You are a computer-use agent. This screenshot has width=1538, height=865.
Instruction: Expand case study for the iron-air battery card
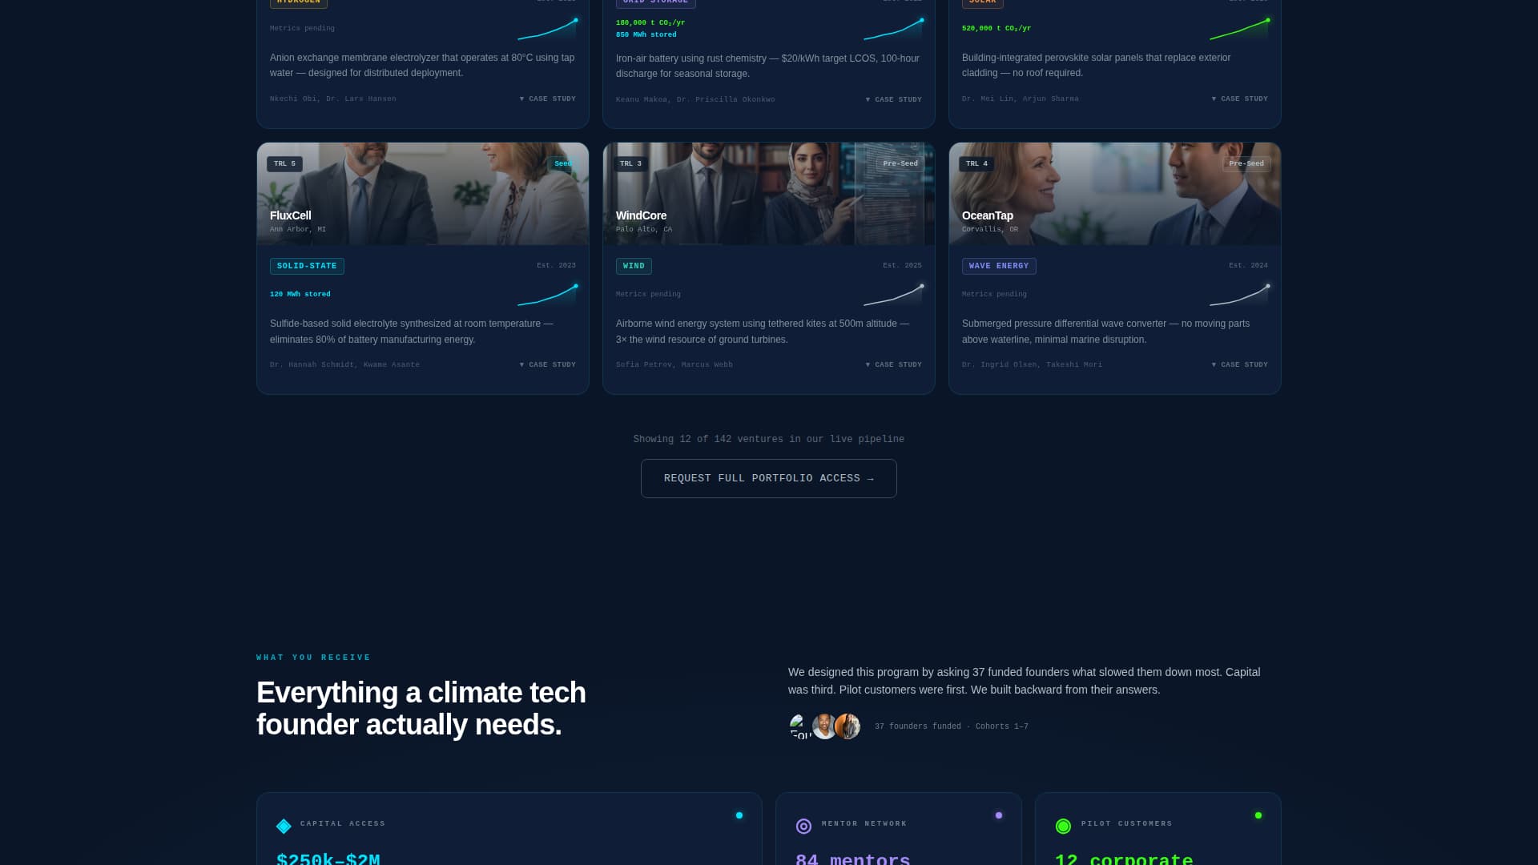click(x=894, y=99)
